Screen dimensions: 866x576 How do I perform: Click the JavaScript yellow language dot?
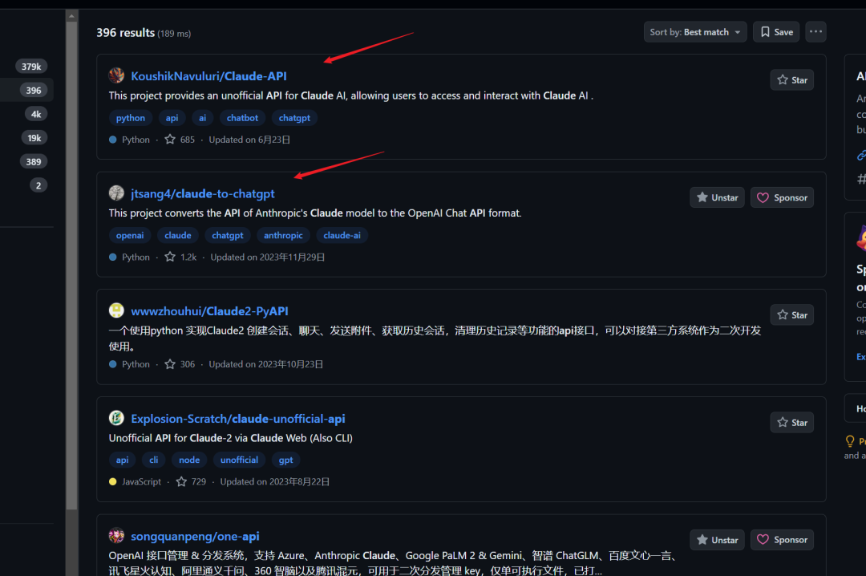pyautogui.click(x=113, y=482)
